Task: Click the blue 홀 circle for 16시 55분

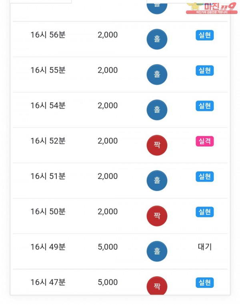Action: pyautogui.click(x=157, y=74)
